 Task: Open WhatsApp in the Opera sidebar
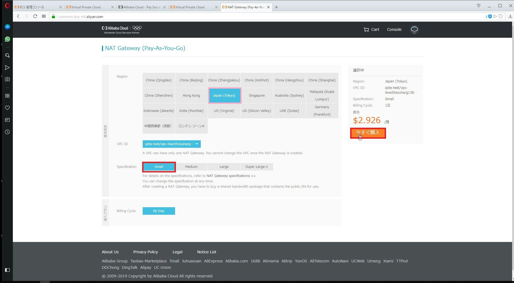[7, 39]
